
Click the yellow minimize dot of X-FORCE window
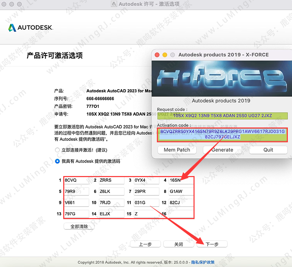[165, 55]
